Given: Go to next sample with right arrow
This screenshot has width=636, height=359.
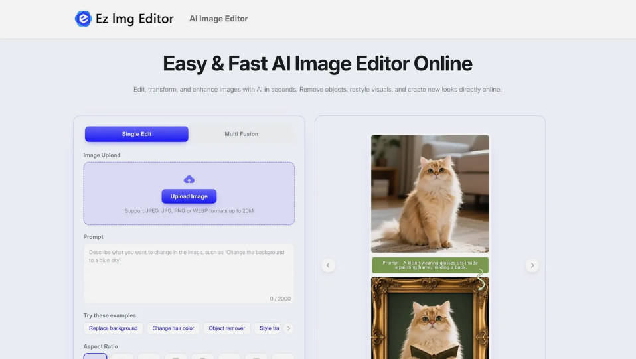Looking at the screenshot, I should click(x=532, y=265).
